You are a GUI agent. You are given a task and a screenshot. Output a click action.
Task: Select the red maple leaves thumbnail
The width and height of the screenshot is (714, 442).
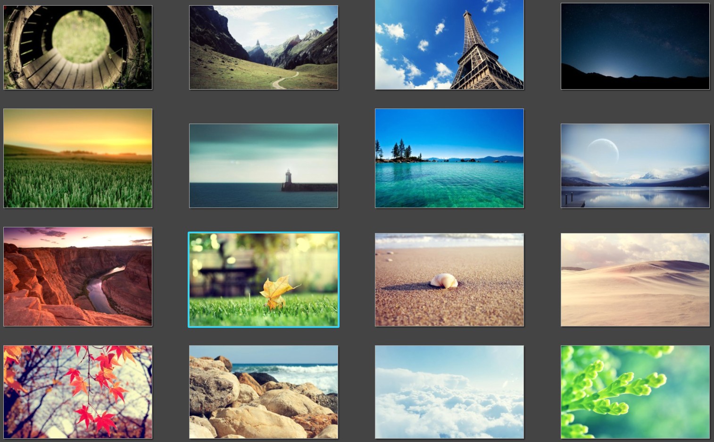(x=78, y=392)
